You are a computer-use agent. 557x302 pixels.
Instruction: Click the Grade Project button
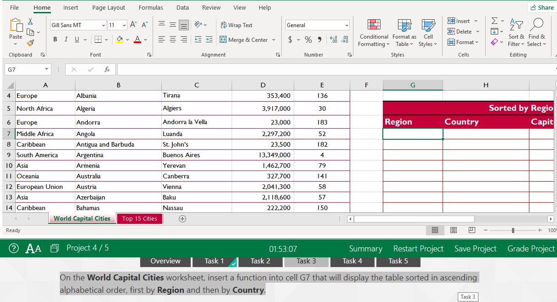531,248
